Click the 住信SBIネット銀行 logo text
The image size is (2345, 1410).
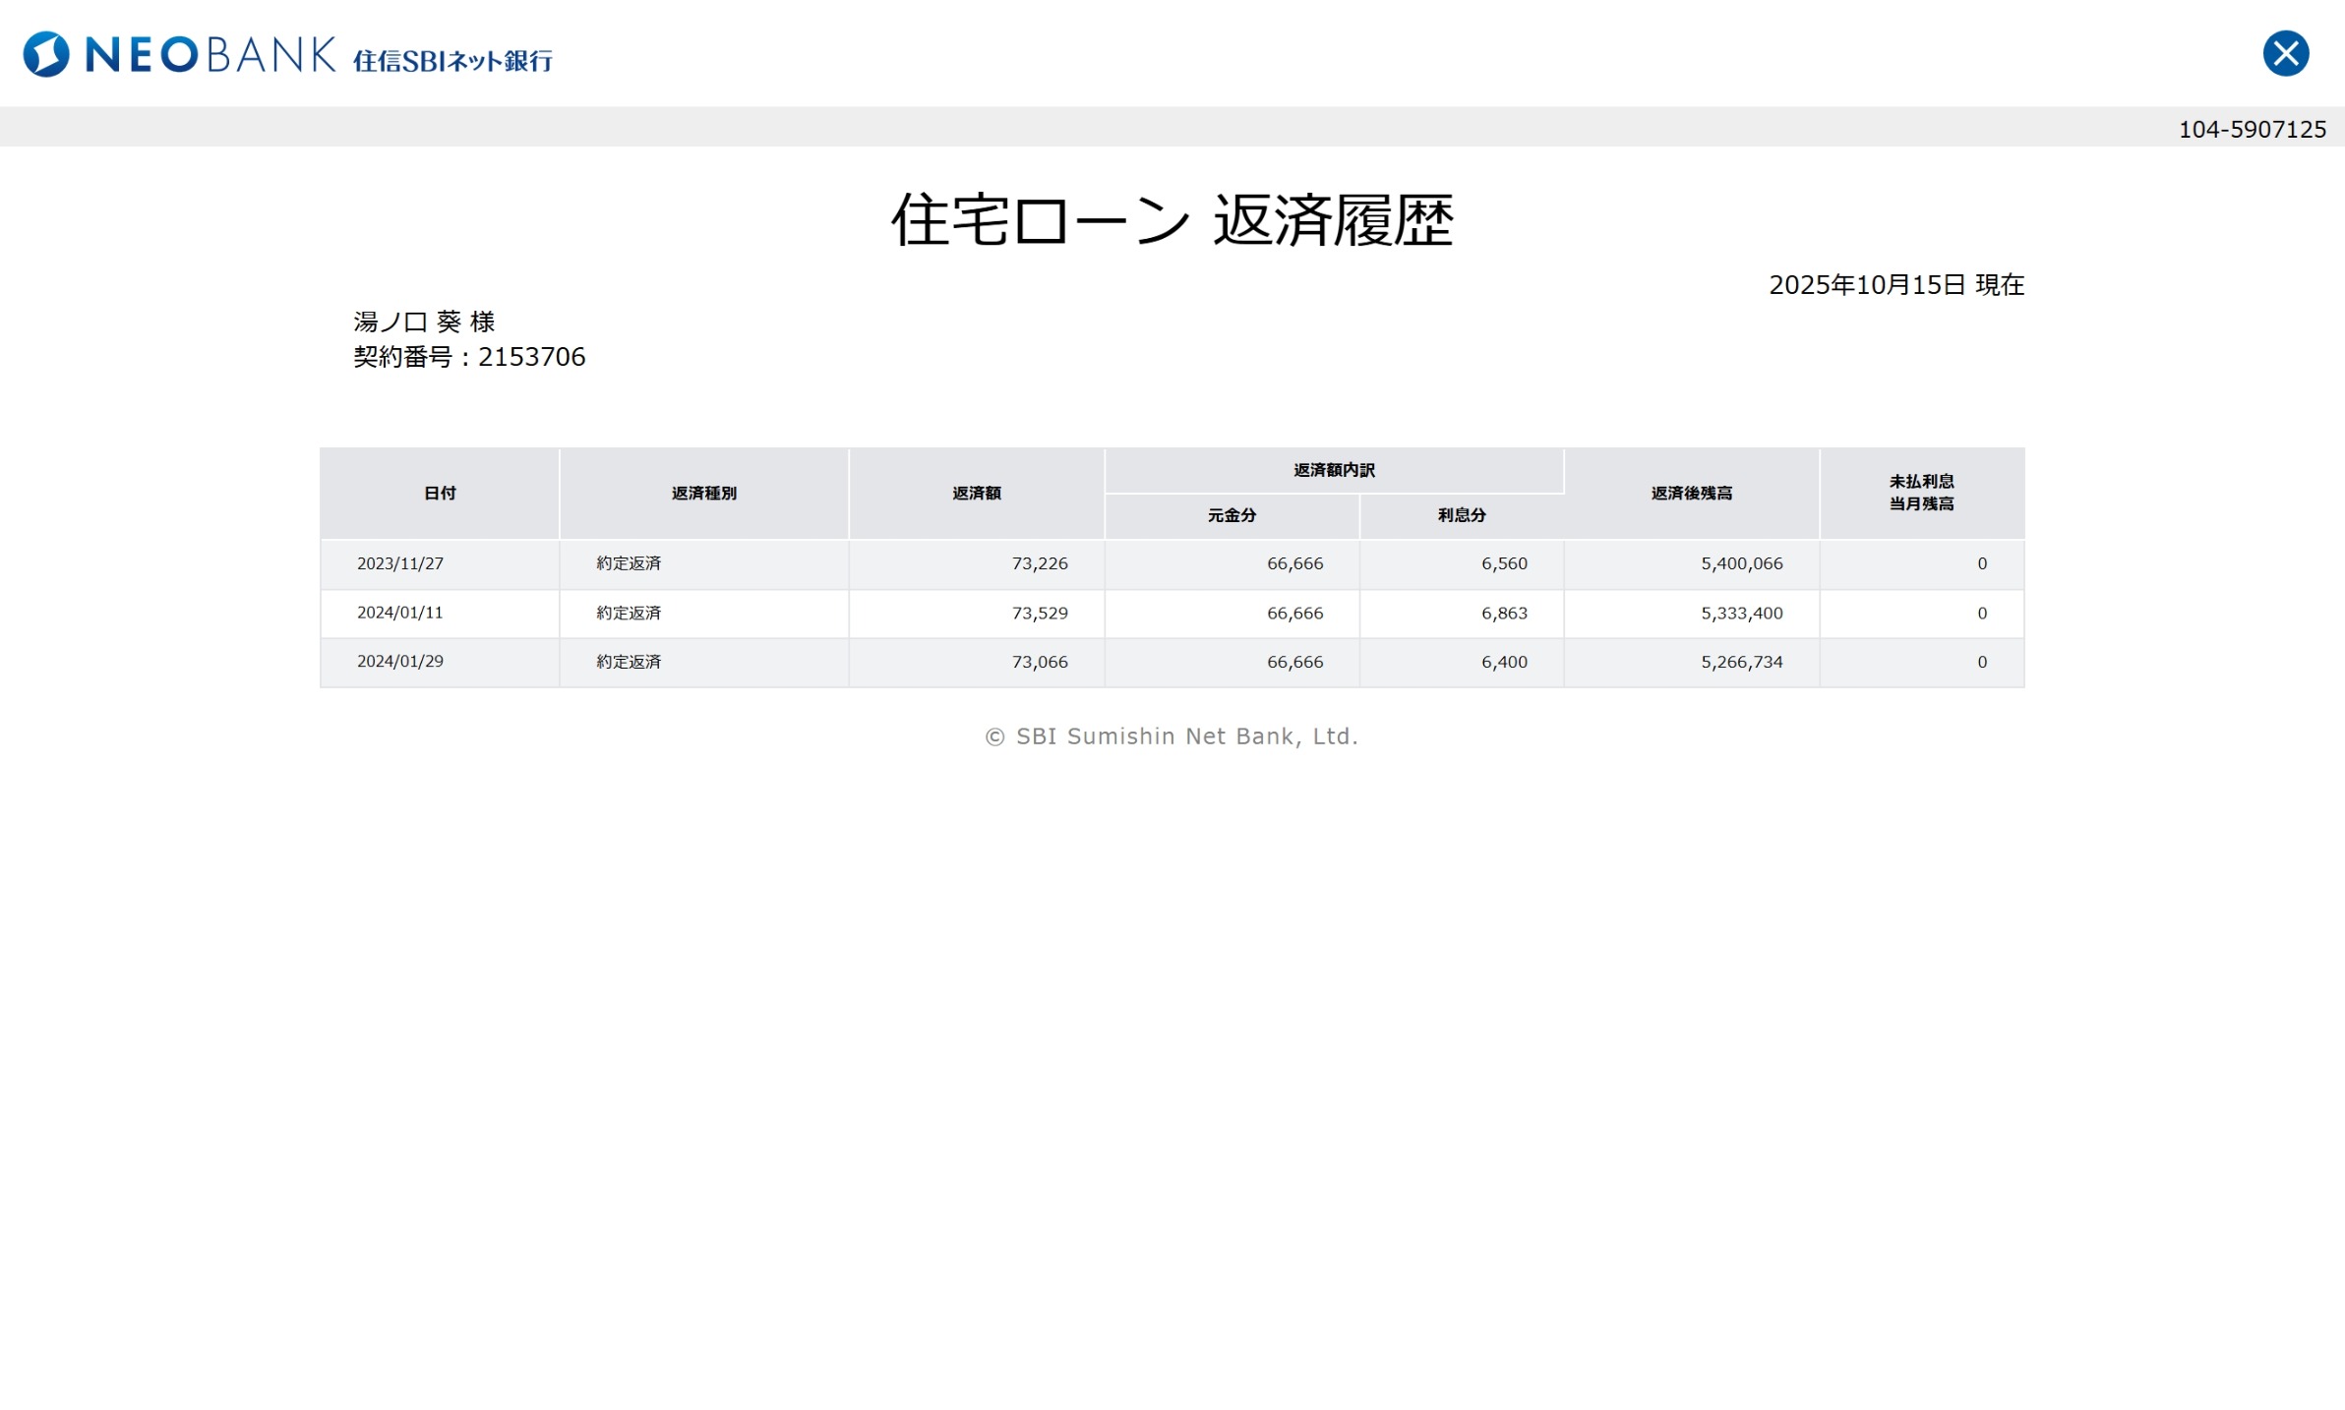coord(452,61)
